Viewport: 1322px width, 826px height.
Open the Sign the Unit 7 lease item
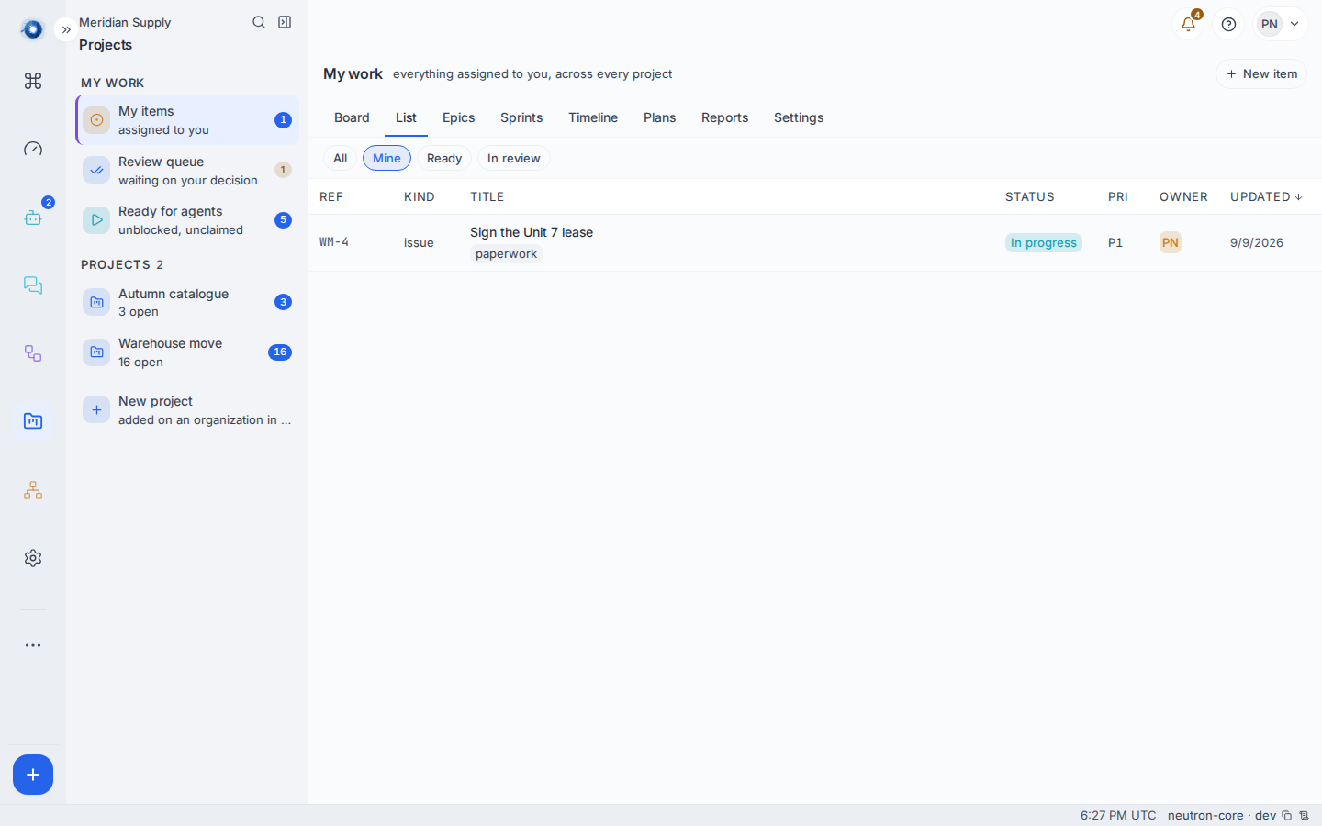pyautogui.click(x=532, y=232)
